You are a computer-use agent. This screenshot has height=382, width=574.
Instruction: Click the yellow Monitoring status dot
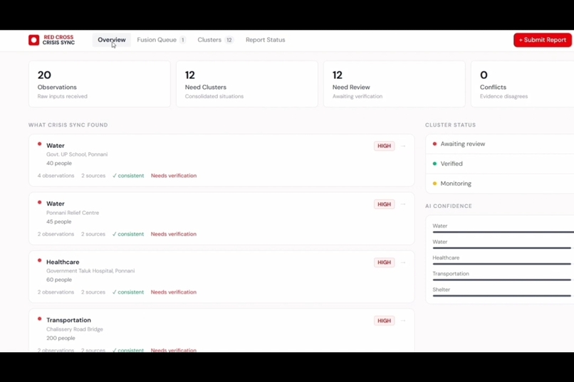[x=434, y=184]
